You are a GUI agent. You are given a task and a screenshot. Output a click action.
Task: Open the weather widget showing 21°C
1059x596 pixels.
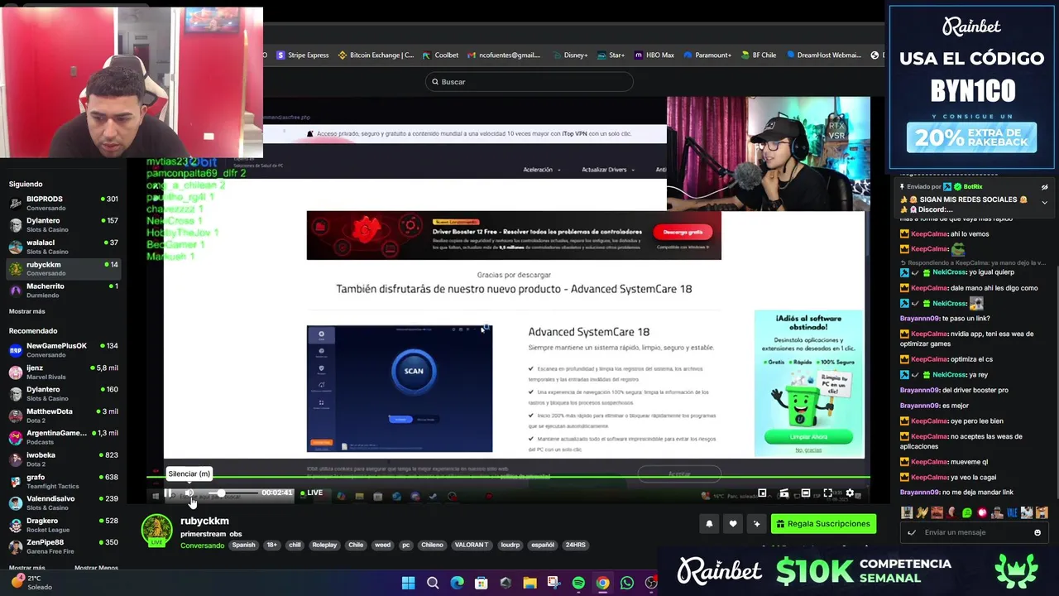click(x=32, y=582)
